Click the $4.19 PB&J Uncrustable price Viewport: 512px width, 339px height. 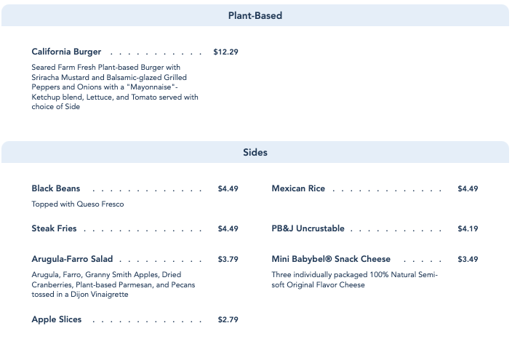468,229
